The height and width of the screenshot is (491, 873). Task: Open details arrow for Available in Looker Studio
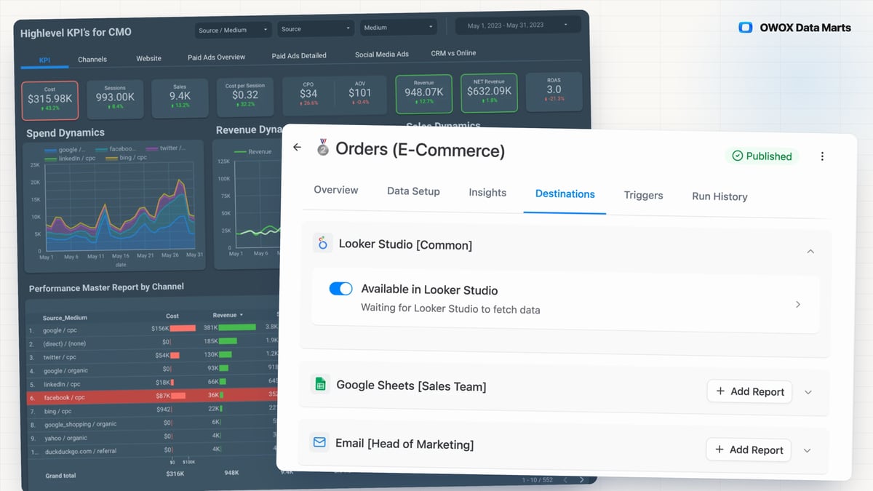pyautogui.click(x=798, y=304)
